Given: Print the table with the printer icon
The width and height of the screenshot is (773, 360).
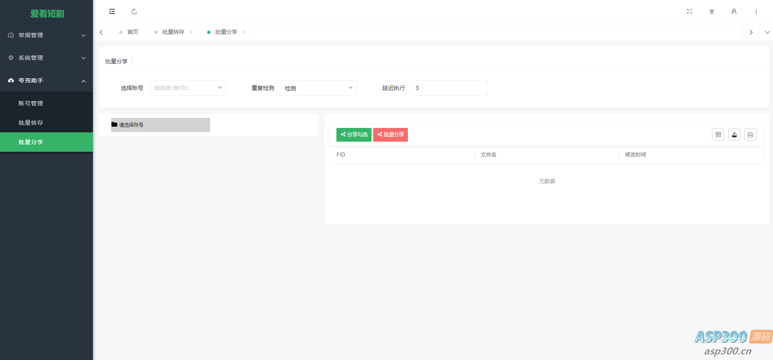Looking at the screenshot, I should pyautogui.click(x=750, y=135).
